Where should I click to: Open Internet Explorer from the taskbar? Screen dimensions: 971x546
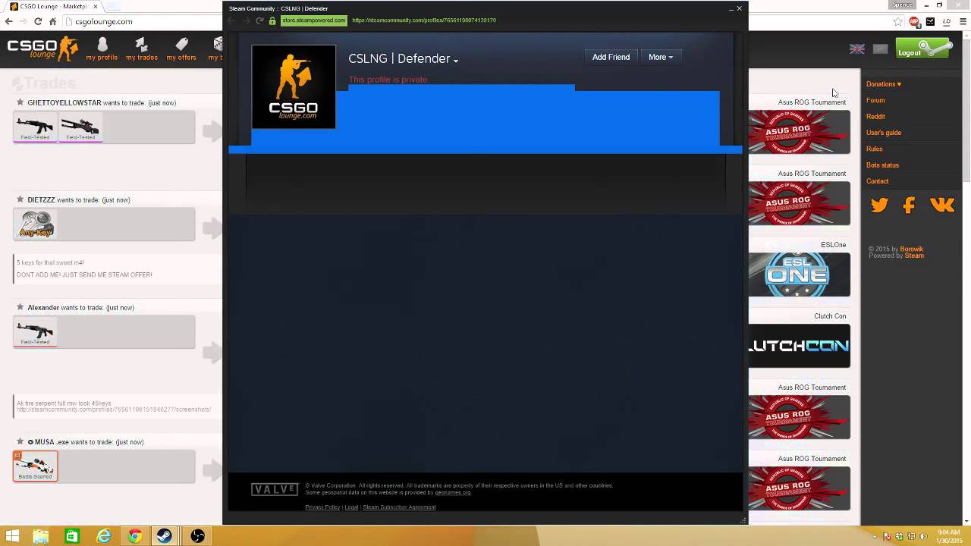[102, 536]
